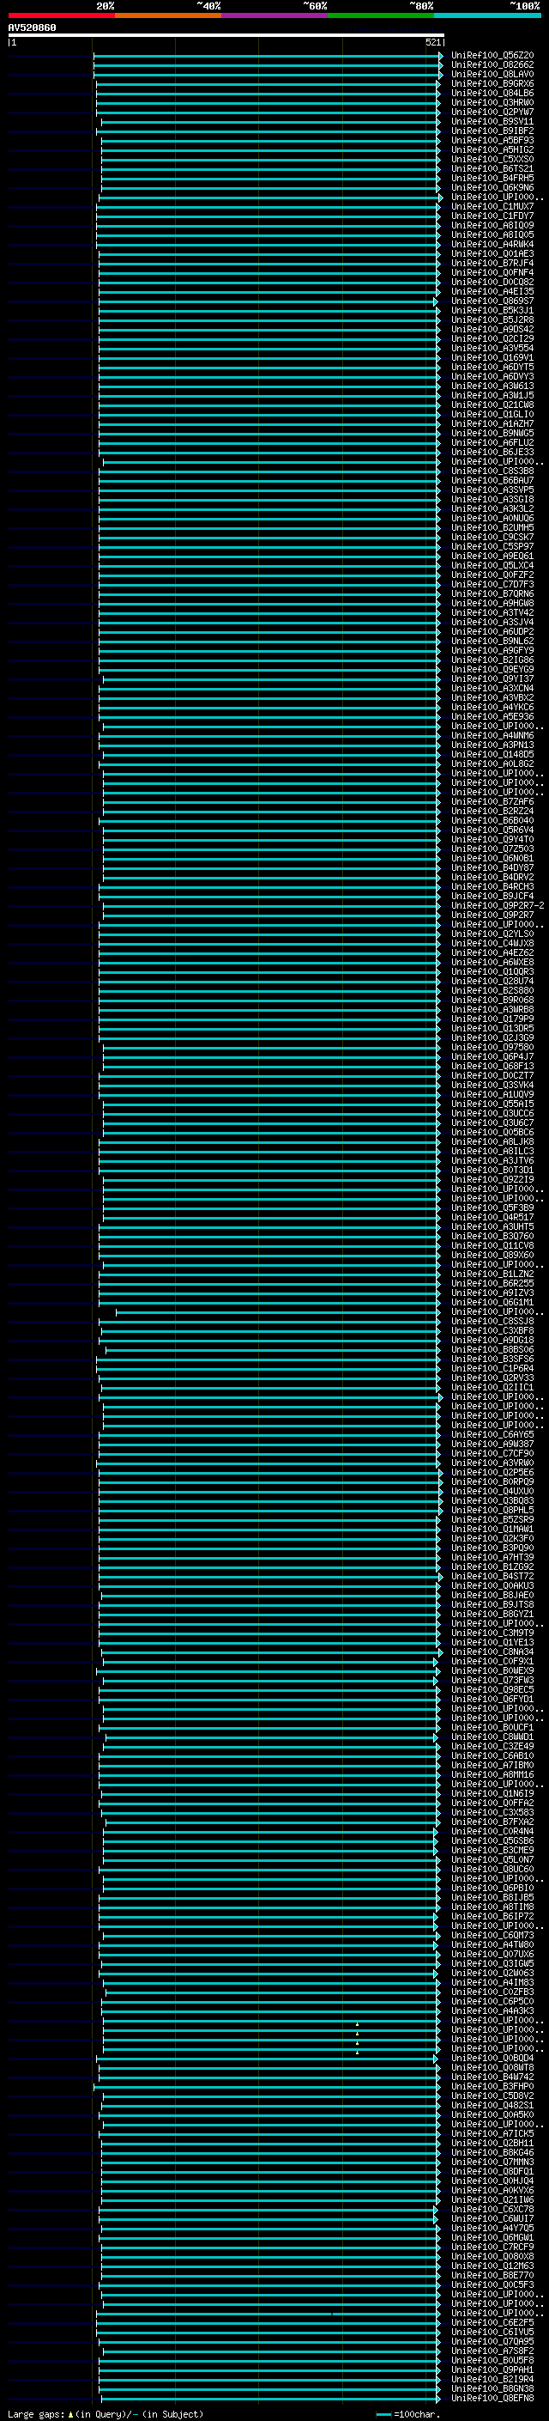Image resolution: width=549 pixels, height=2421 pixels.
Task: Select the UniRef100_Q6K9N6 label
Action: point(492,187)
